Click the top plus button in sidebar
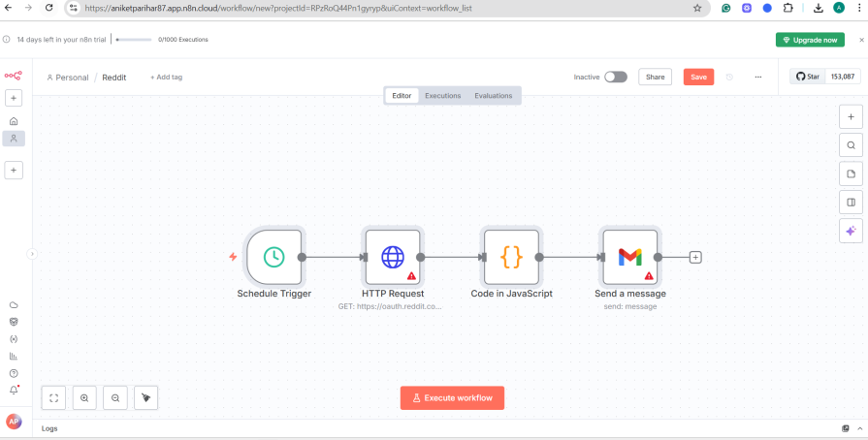 (x=14, y=99)
